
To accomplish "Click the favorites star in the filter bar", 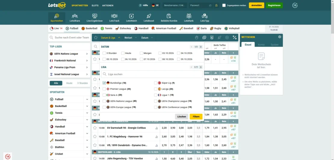I will pyautogui.click(x=96, y=38).
